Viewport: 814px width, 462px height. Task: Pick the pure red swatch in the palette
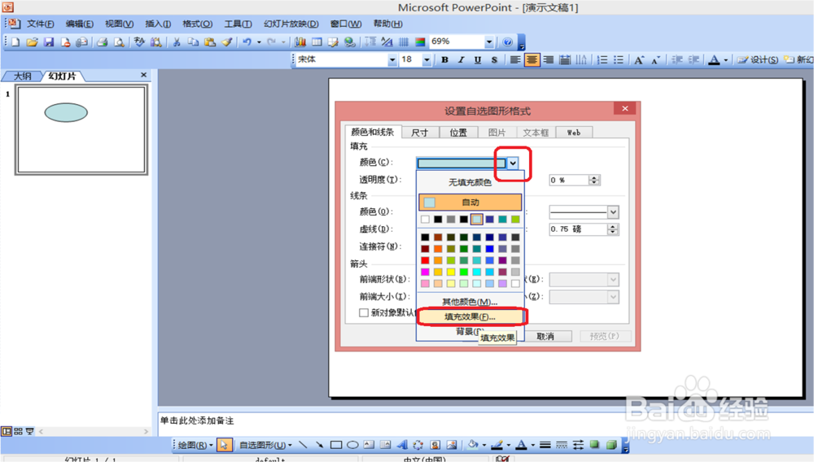[425, 260]
